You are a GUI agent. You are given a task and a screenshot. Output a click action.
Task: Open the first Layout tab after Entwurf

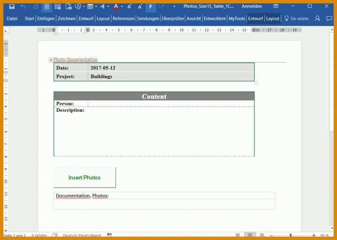tap(103, 19)
